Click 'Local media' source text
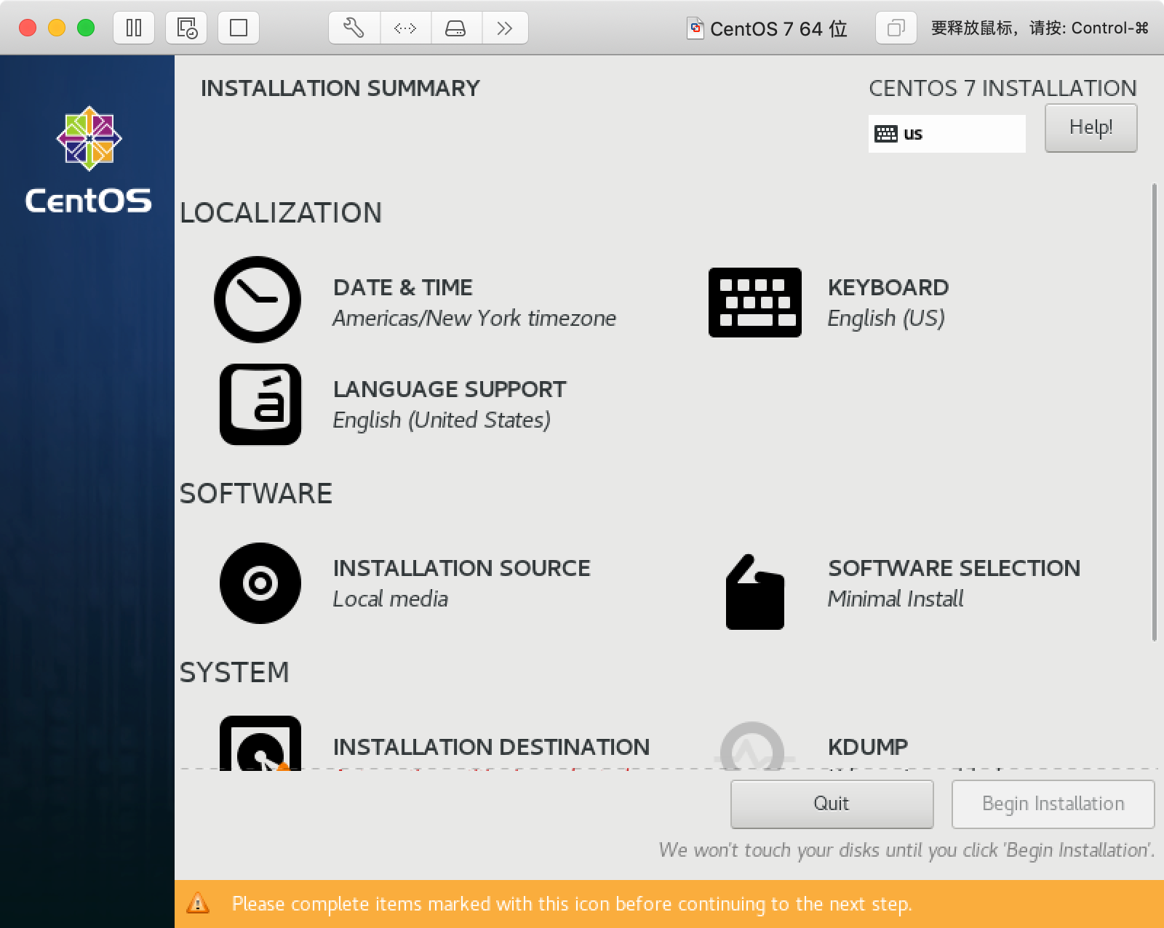Viewport: 1164px width, 928px height. [x=391, y=599]
